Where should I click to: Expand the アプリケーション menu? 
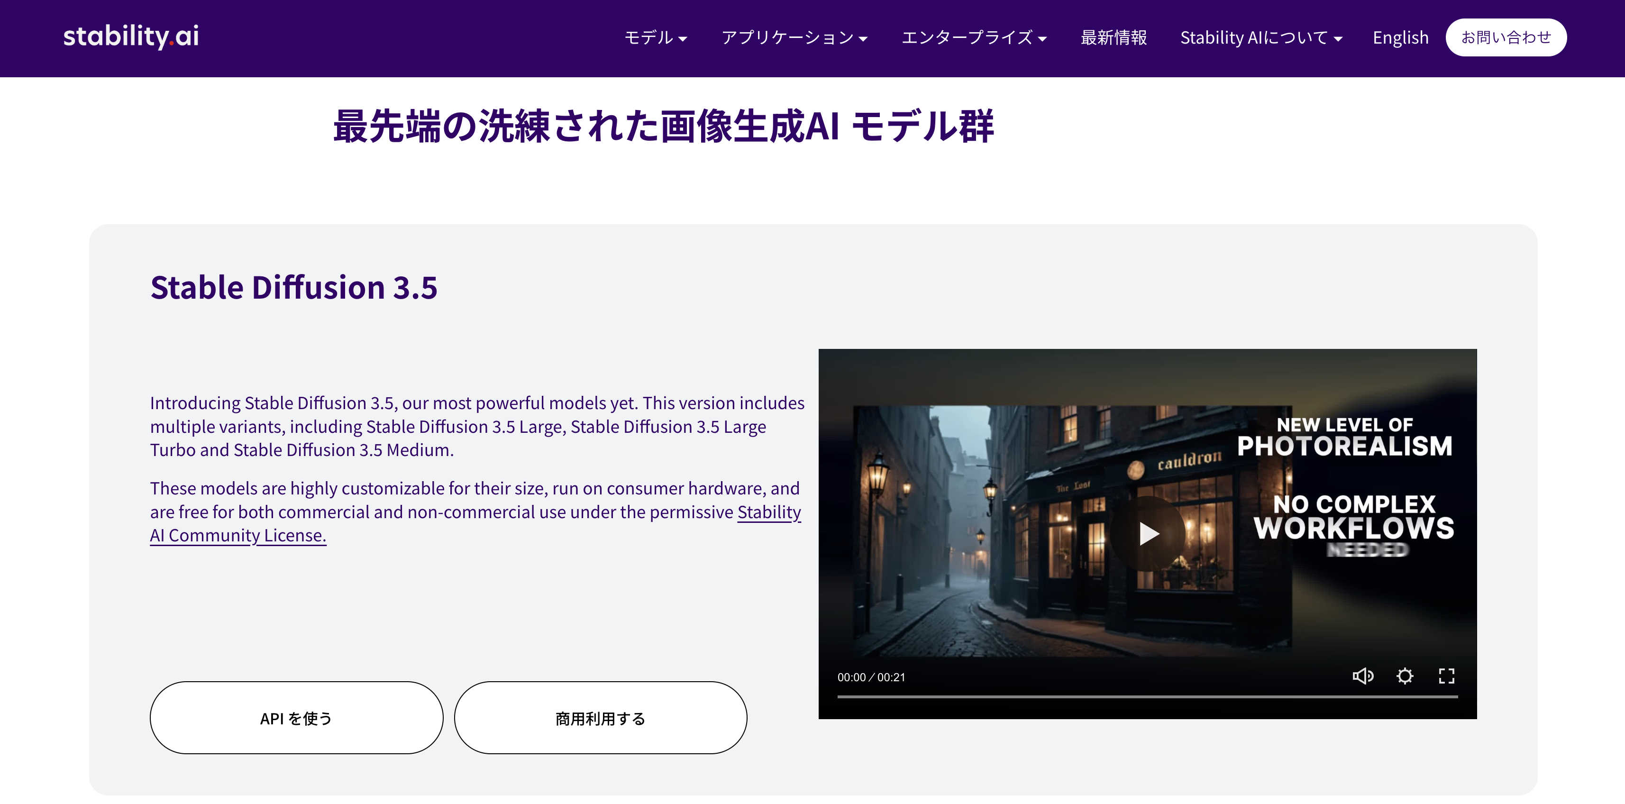click(x=794, y=38)
